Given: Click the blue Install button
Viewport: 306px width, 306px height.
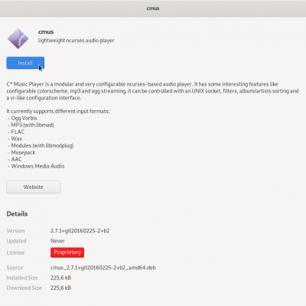Looking at the screenshot, I should tap(25, 63).
